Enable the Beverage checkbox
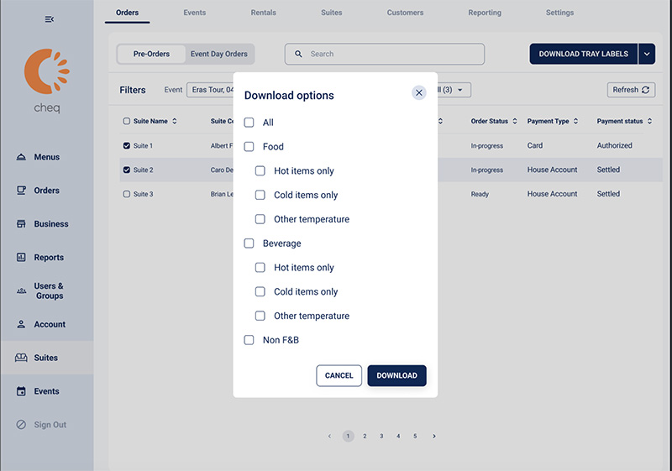 click(x=249, y=243)
